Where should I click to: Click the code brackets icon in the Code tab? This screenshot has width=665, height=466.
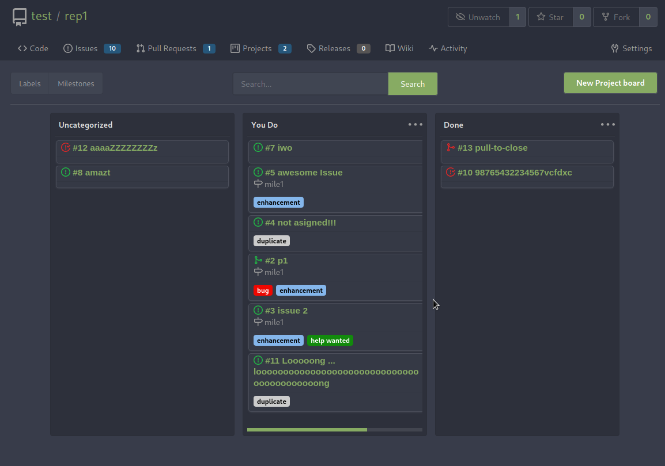[22, 48]
